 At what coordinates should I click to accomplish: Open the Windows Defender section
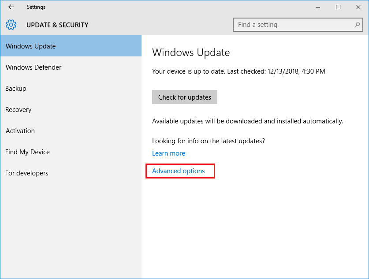click(34, 67)
